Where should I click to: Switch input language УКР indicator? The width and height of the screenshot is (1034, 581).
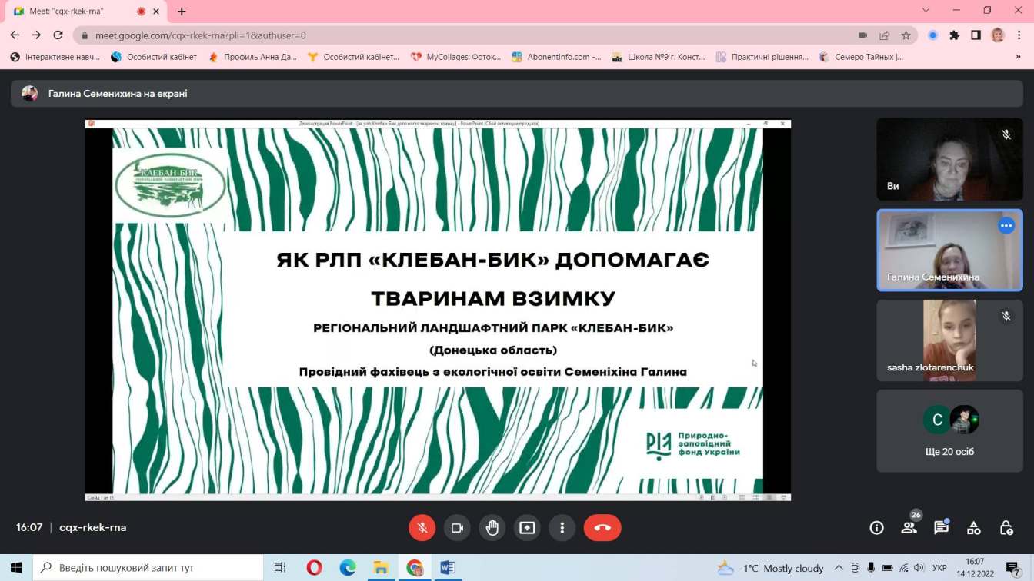(x=939, y=568)
